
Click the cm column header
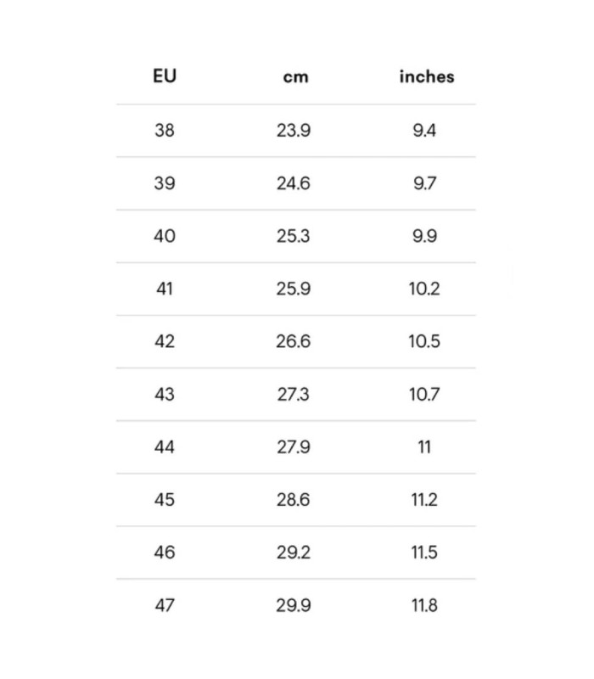[295, 77]
